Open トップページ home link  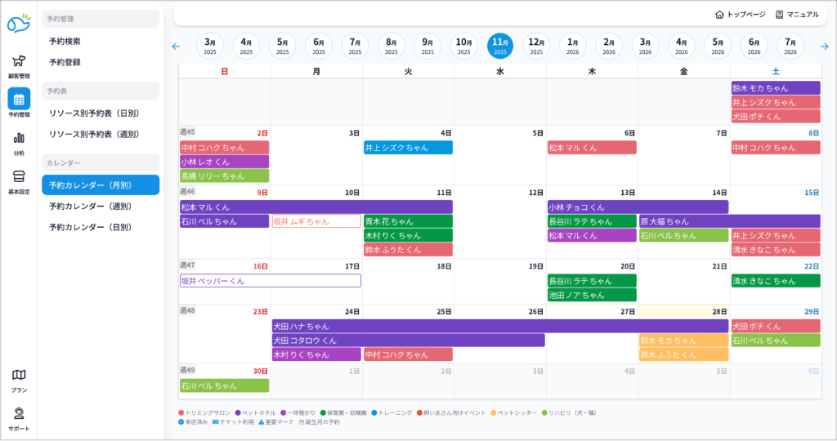741,14
